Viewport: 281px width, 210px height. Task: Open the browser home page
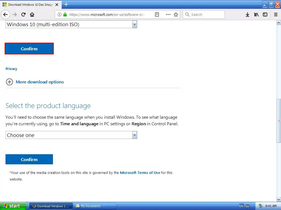click(32, 14)
